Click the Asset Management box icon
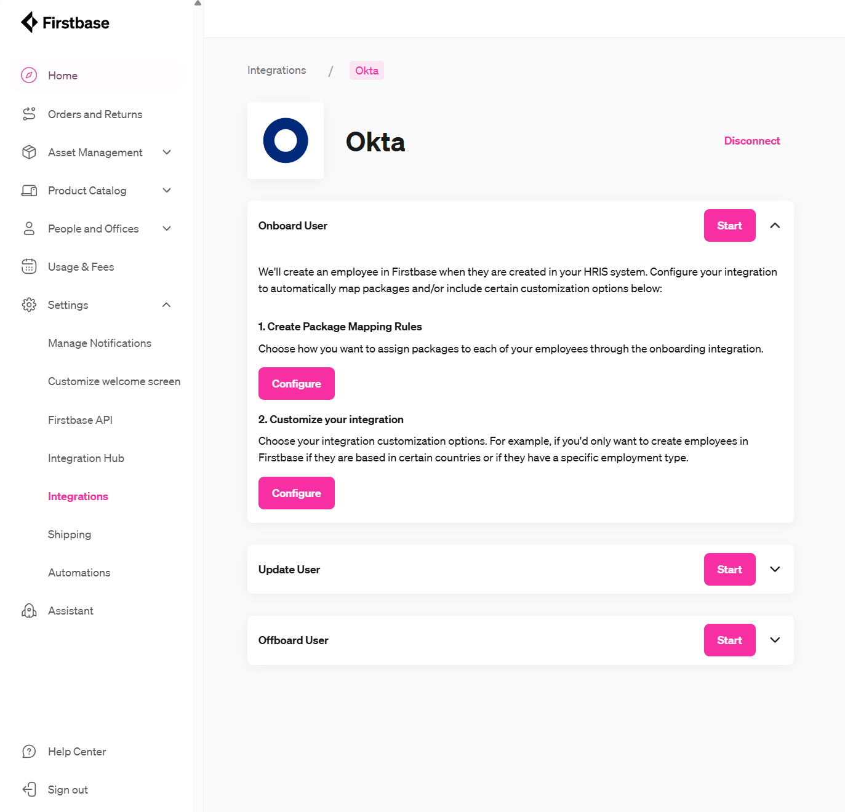The width and height of the screenshot is (845, 812). click(29, 152)
